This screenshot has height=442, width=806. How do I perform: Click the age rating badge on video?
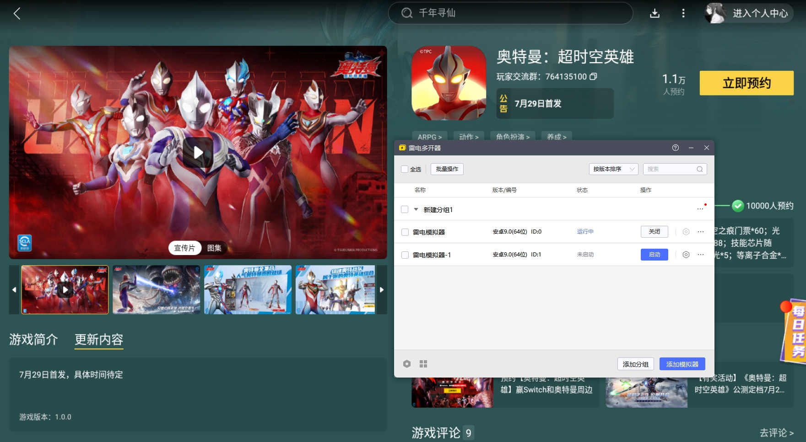[x=25, y=242]
